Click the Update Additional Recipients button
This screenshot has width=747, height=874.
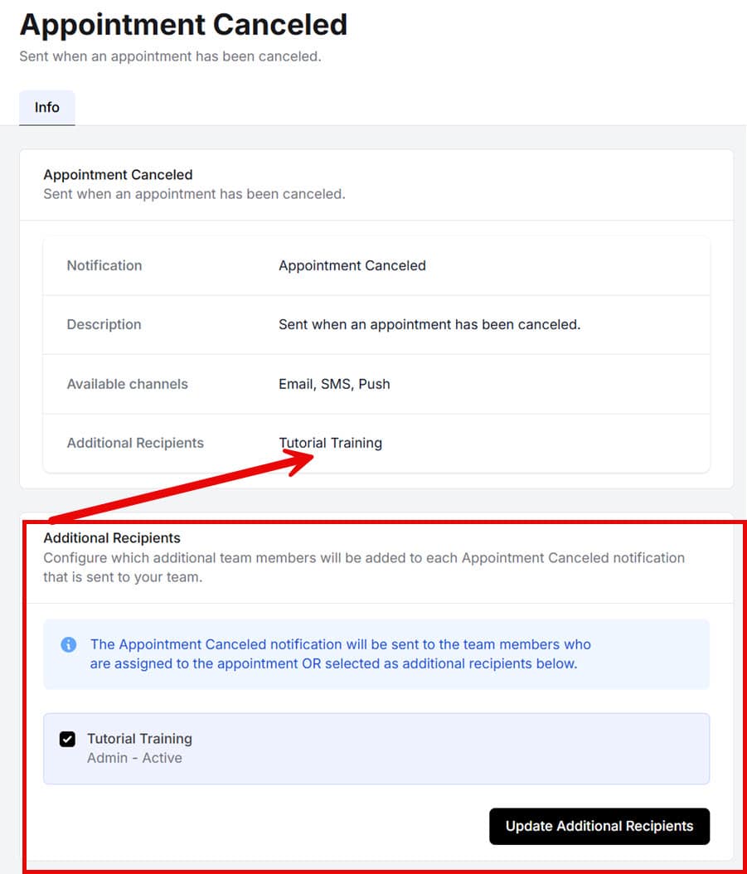coord(599,826)
